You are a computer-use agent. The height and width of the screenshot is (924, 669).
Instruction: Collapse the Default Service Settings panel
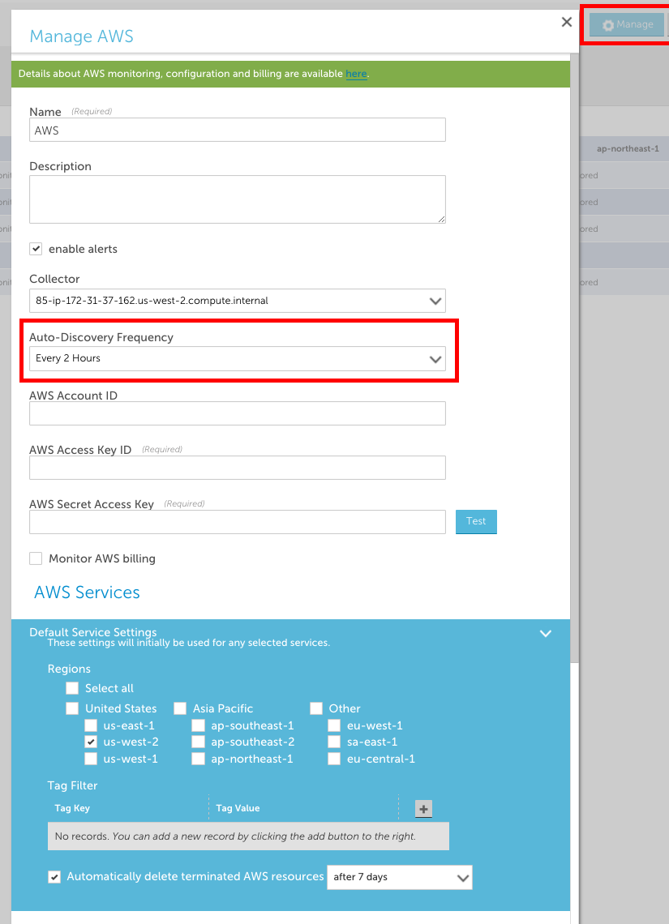546,634
